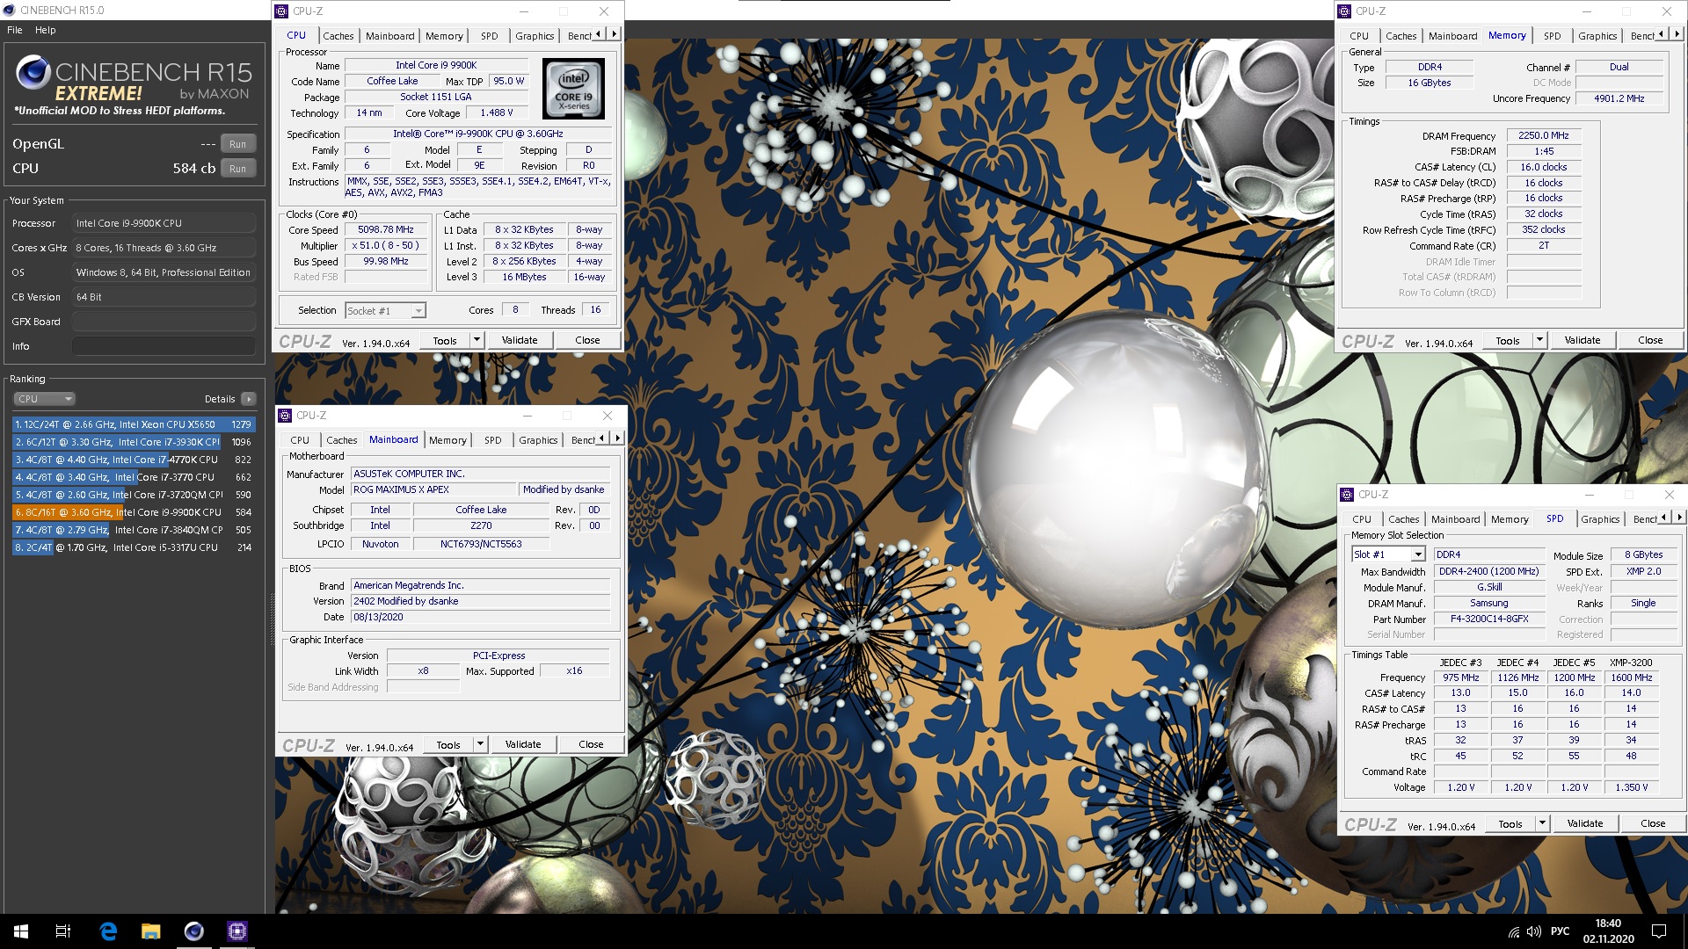Open File Explorer from the taskbar
The height and width of the screenshot is (949, 1688).
pos(151,931)
